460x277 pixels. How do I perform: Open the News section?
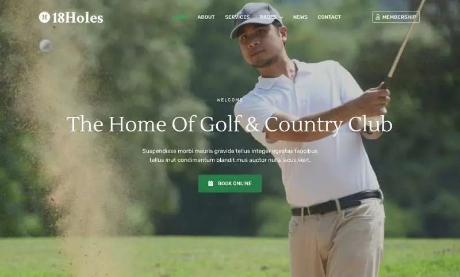(300, 17)
